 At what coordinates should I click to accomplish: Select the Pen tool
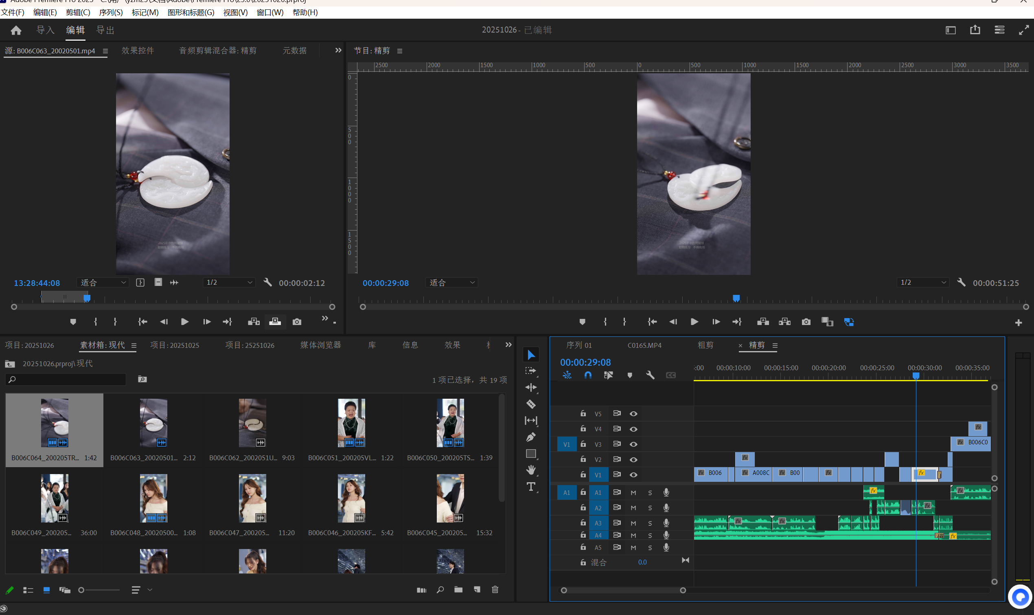531,437
